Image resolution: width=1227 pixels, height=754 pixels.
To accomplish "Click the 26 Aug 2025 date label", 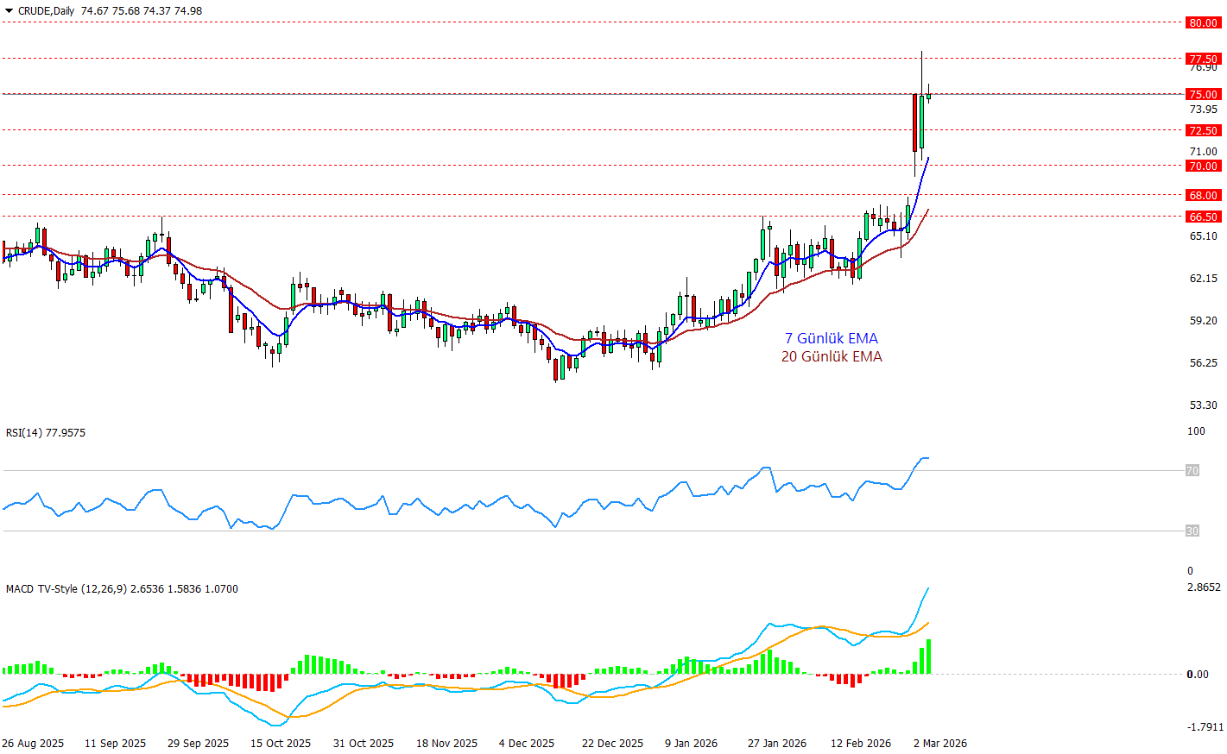I will 33,744.
